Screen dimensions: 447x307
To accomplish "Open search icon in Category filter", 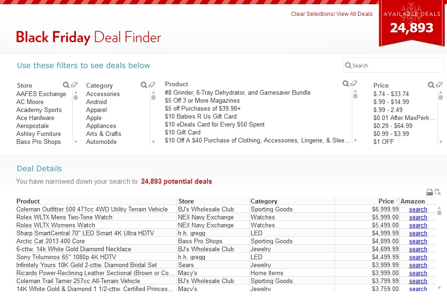I will (144, 85).
